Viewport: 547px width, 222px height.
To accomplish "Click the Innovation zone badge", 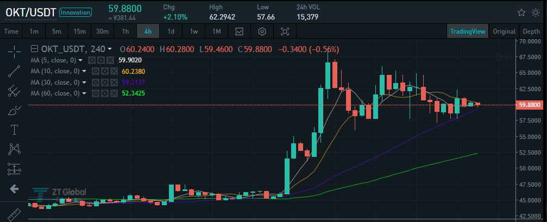I will pos(76,12).
